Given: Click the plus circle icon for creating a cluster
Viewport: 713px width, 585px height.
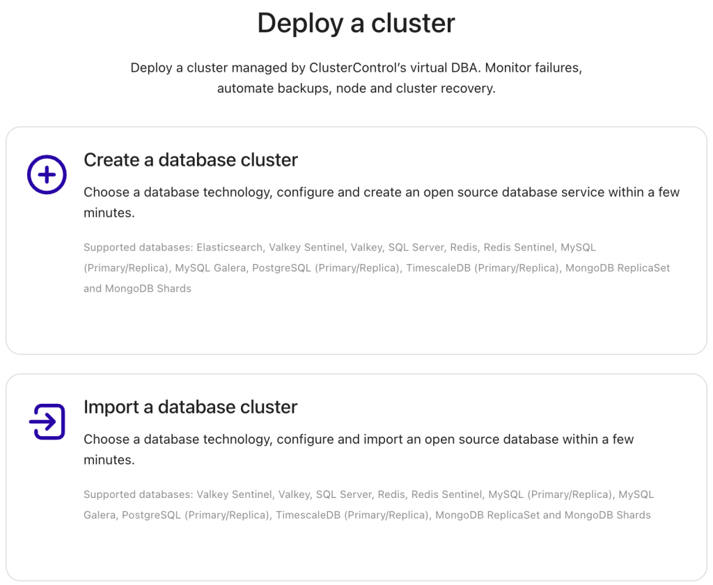Looking at the screenshot, I should coord(47,175).
